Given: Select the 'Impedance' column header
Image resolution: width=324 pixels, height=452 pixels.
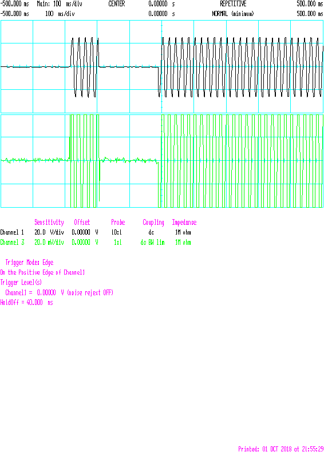Looking at the screenshot, I should [x=184, y=222].
